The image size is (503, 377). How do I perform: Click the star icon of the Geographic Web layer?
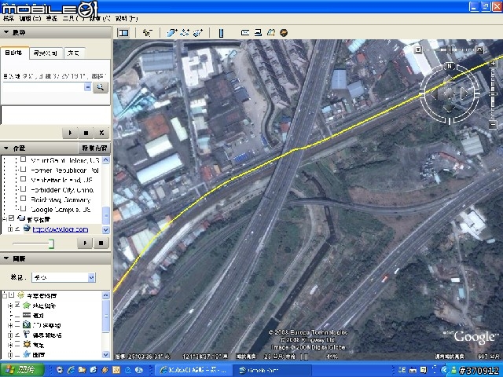pyautogui.click(x=27, y=306)
